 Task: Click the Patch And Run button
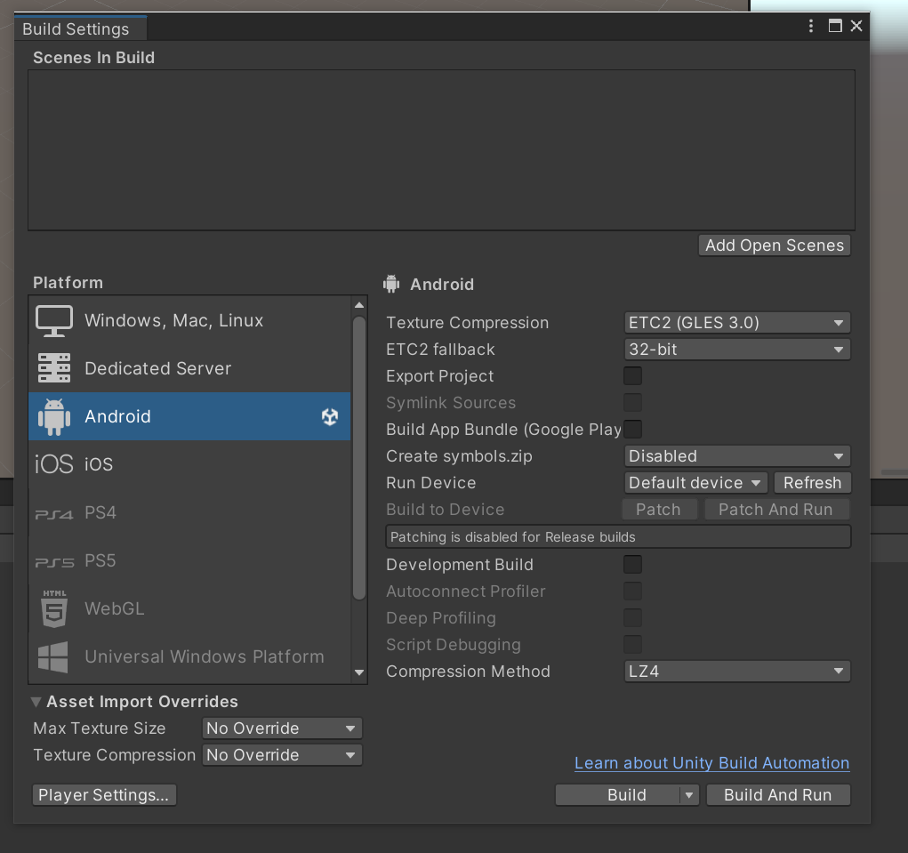click(x=776, y=509)
